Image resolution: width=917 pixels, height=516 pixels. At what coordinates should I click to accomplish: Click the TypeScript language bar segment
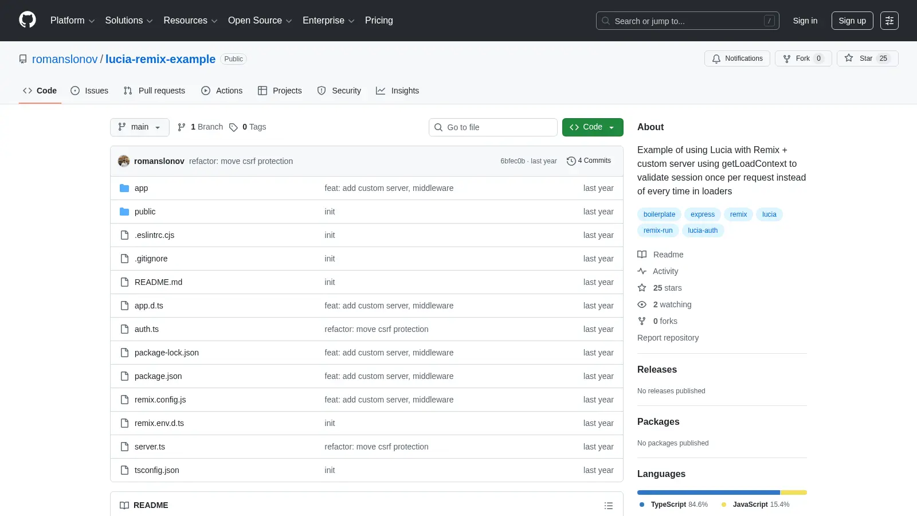[x=708, y=492]
